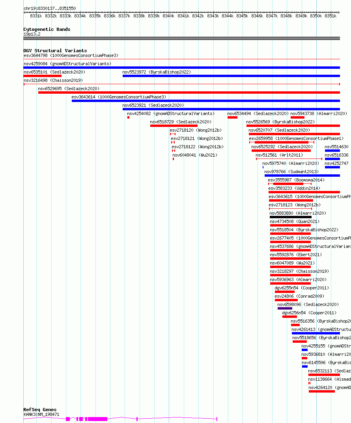Viewport: 351px width, 423px height.
Task: Click esv2659958 1000Genomes Phase1 label
Action: coord(296,138)
